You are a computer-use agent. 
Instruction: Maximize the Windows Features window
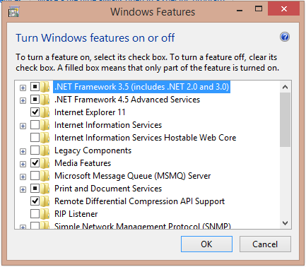259,9
